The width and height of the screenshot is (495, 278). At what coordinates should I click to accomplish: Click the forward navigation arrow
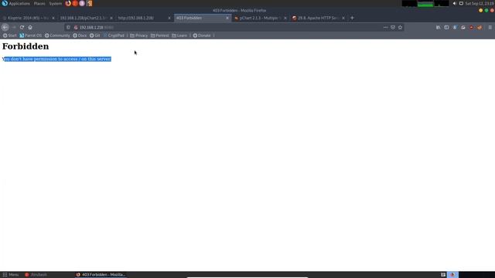14,28
